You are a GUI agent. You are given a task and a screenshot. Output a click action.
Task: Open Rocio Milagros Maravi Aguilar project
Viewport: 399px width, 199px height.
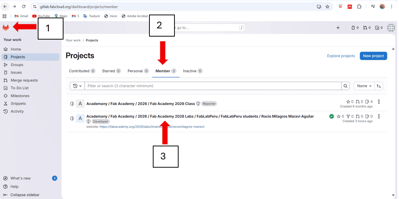(x=200, y=116)
